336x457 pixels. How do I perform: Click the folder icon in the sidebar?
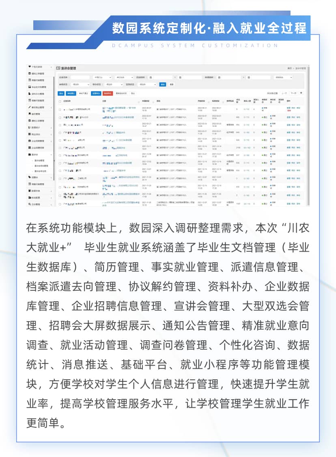tap(30, 155)
